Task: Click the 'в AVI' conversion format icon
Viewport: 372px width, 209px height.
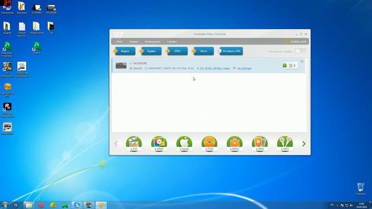Action: 134,143
